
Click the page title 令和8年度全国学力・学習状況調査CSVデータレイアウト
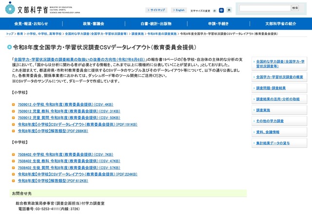coord(104,47)
